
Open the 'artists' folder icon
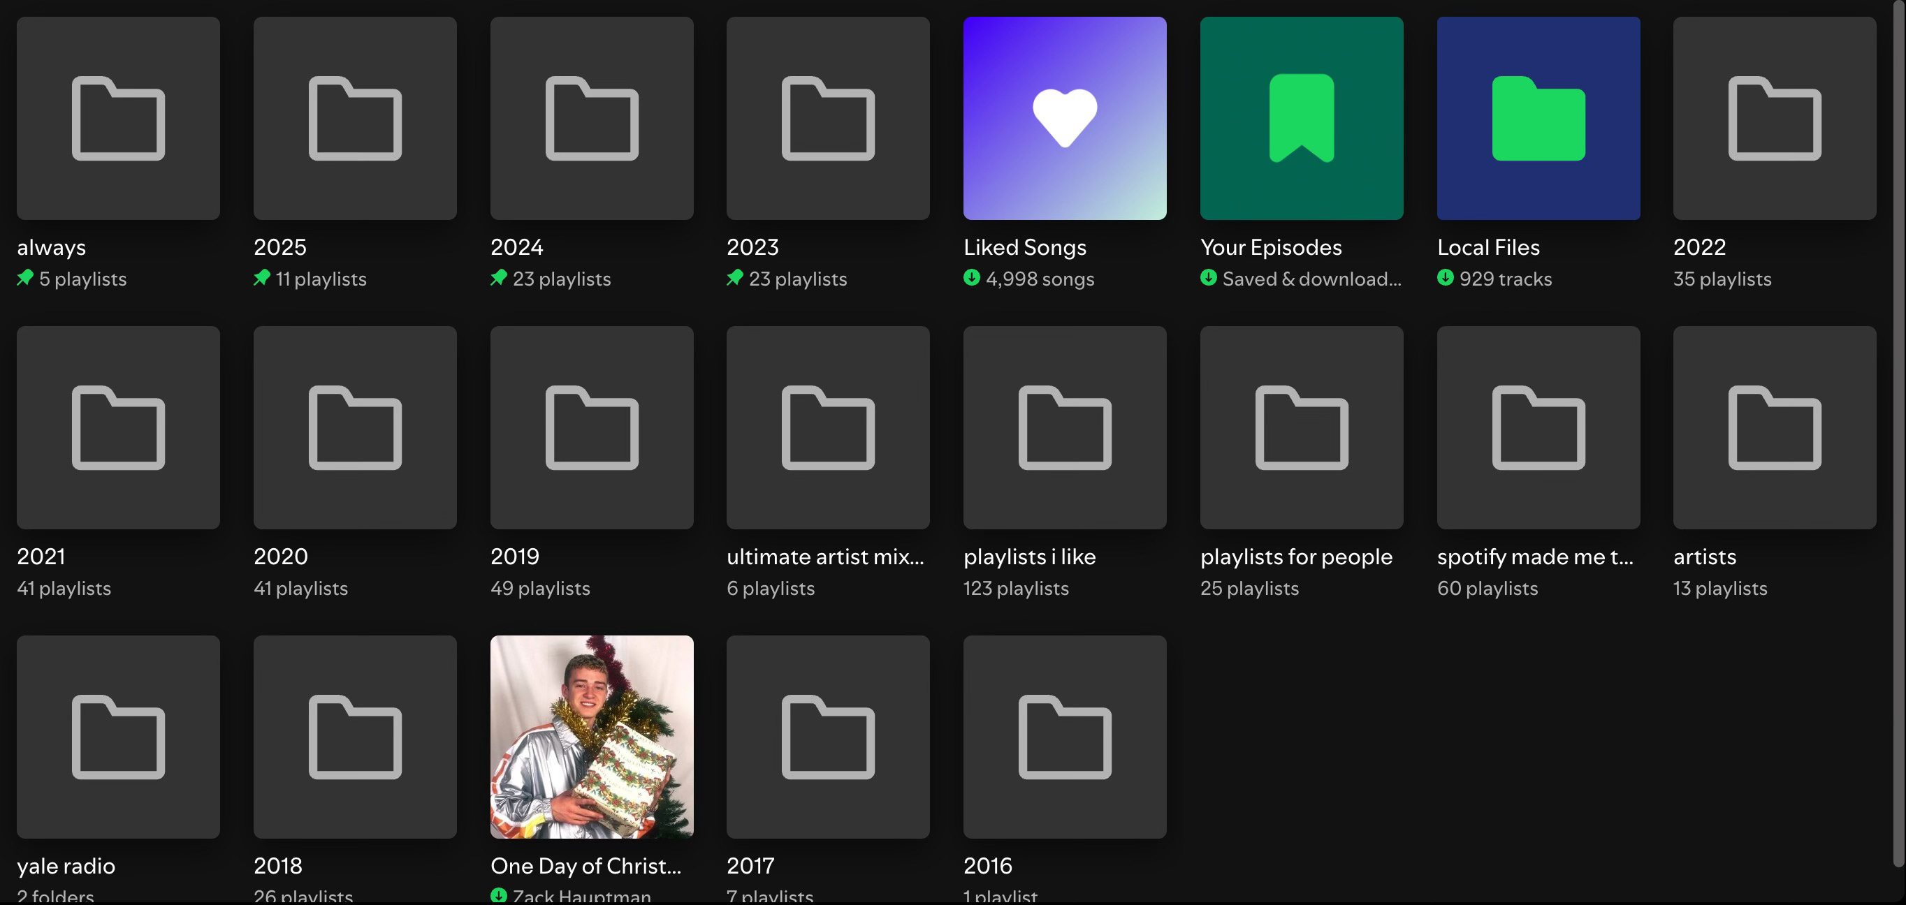pos(1774,427)
